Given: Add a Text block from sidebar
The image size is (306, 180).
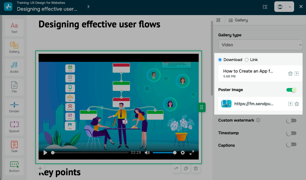Looking at the screenshot, I should point(14,27).
